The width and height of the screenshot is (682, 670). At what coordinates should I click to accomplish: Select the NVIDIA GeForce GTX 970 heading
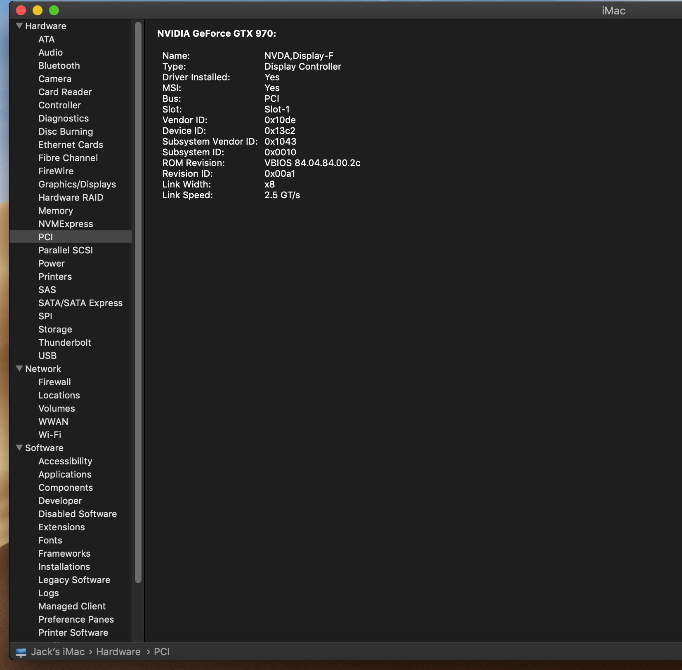(216, 34)
